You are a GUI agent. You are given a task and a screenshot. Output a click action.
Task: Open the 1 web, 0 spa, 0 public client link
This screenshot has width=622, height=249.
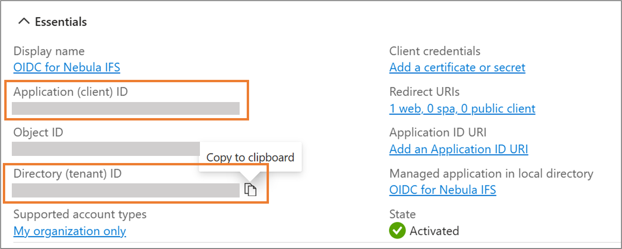pyautogui.click(x=462, y=109)
